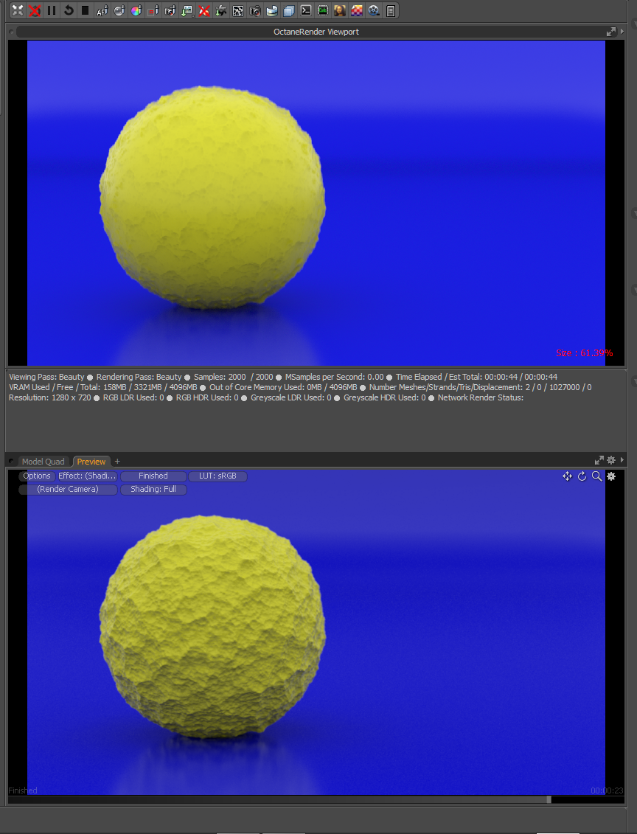
Task: Click the Finished status button in Preview
Action: (153, 476)
